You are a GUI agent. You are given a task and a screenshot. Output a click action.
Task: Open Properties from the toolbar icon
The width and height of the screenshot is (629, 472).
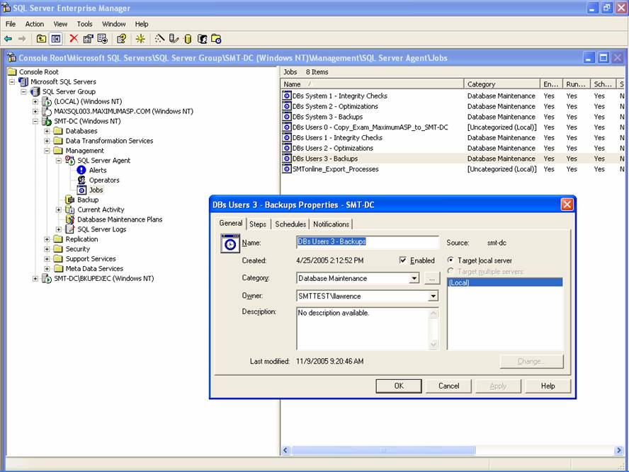[x=88, y=39]
